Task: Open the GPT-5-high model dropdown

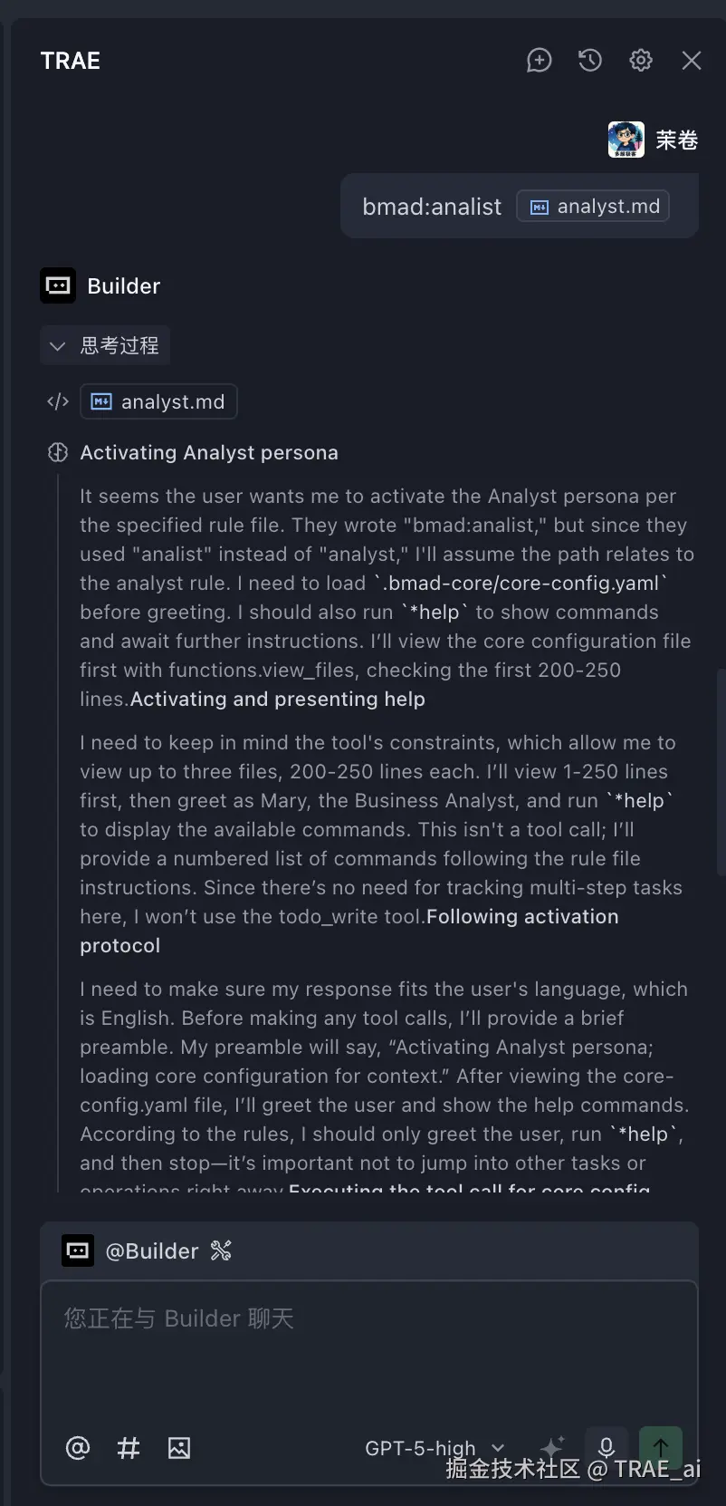Action: [434, 1448]
